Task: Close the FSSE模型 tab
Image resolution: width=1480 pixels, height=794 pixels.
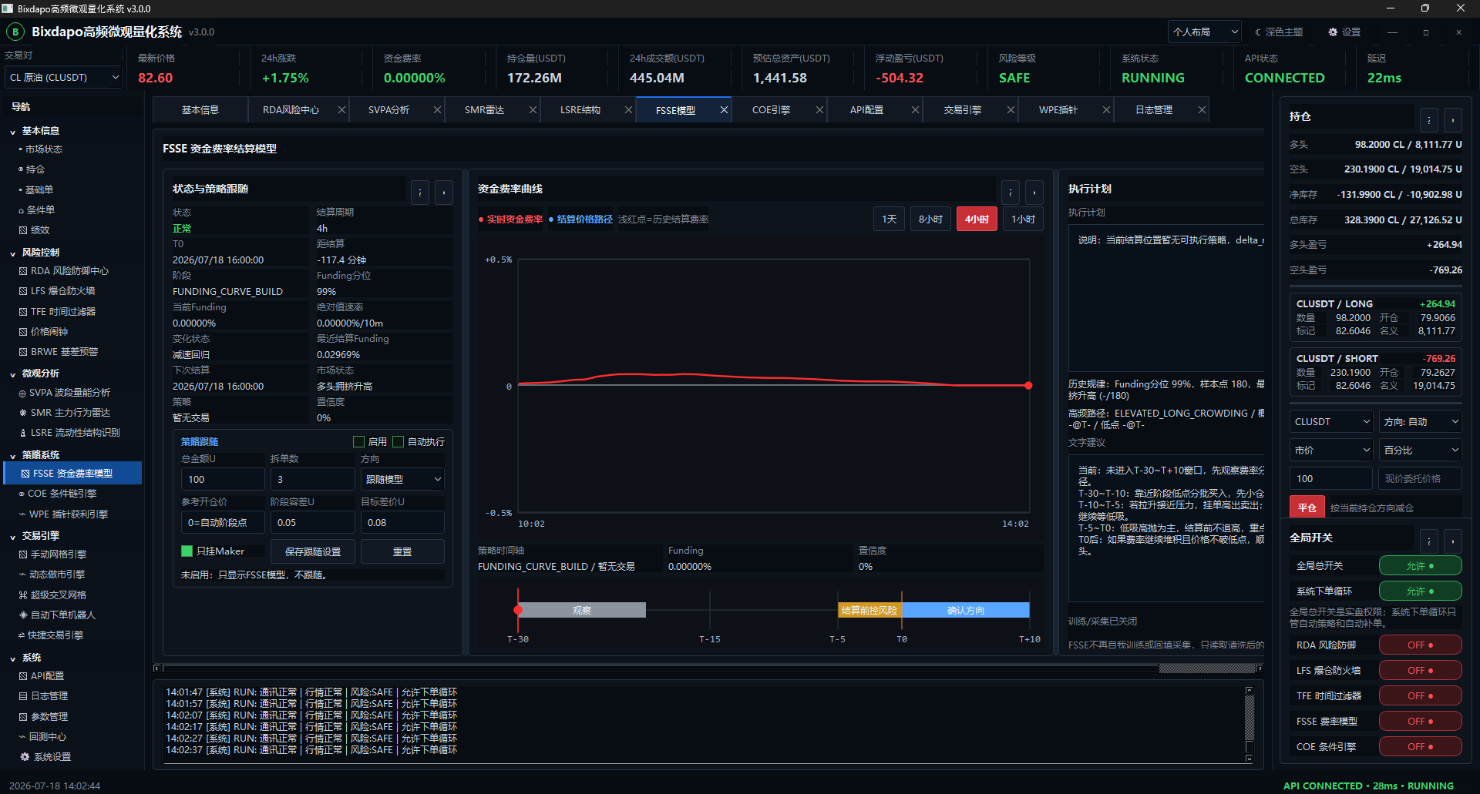Action: coord(724,110)
